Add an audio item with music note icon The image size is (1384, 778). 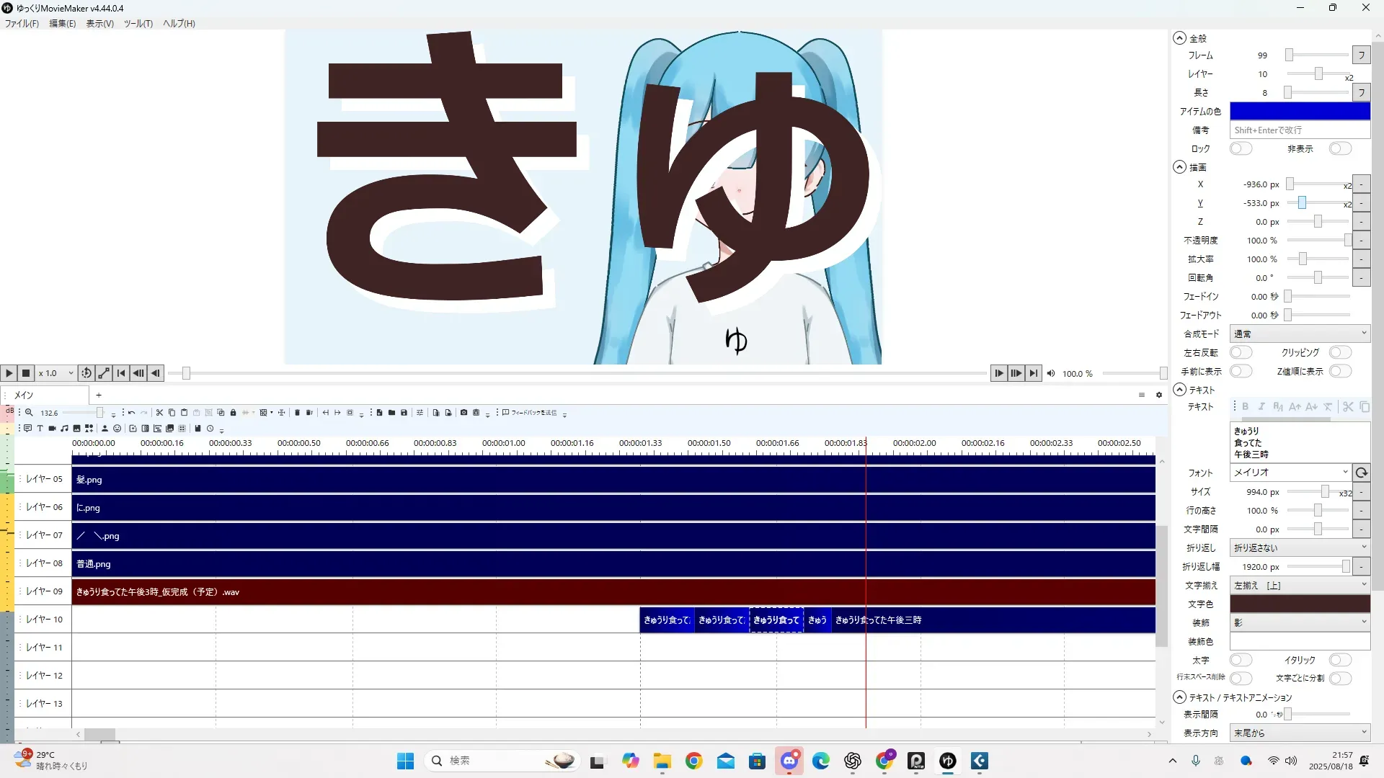[x=64, y=428]
